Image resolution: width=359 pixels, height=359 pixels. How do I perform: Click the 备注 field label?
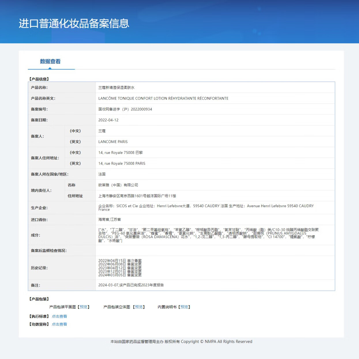(35, 285)
